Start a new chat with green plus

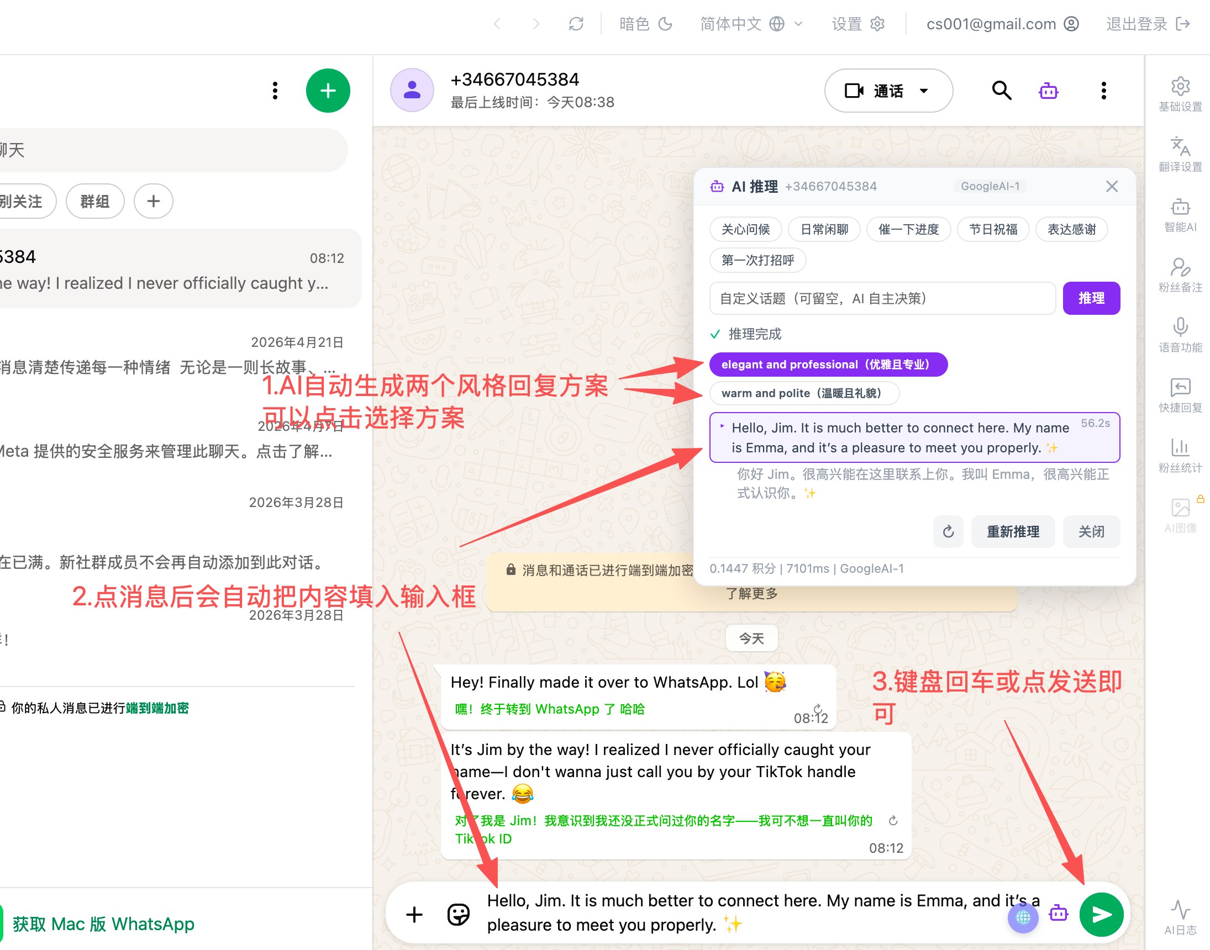[328, 90]
